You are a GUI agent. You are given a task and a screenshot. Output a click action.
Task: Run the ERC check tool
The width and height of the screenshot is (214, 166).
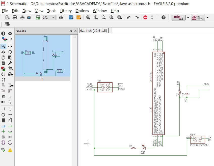(3, 150)
